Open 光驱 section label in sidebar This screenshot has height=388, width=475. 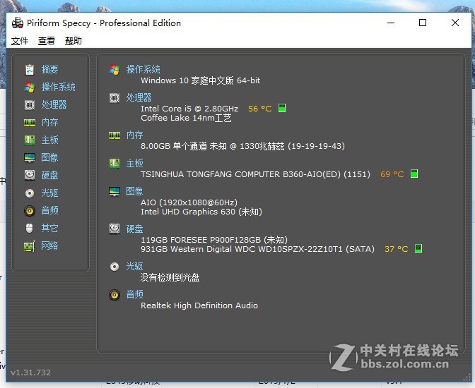pyautogui.click(x=49, y=193)
